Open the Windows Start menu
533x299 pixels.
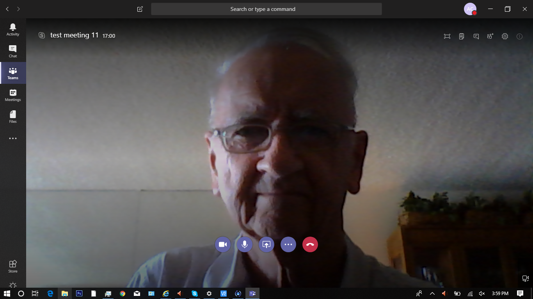tap(7, 294)
